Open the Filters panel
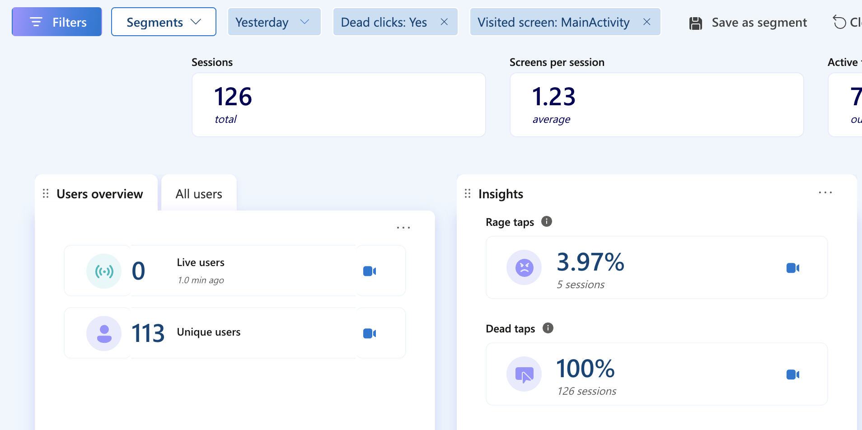Screen dimensions: 862x430 57,22
